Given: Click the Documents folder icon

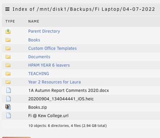Looking at the screenshot, I should click(8, 57).
